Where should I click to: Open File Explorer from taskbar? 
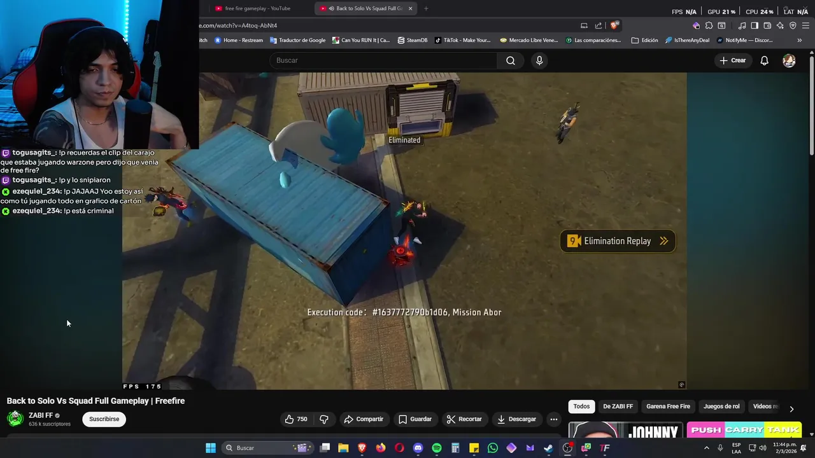[343, 448]
